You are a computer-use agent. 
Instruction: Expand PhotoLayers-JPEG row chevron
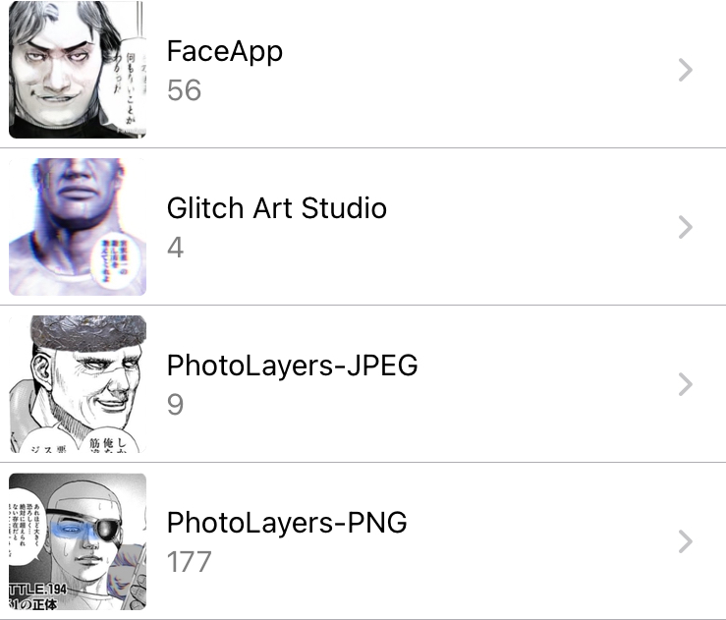pos(686,384)
